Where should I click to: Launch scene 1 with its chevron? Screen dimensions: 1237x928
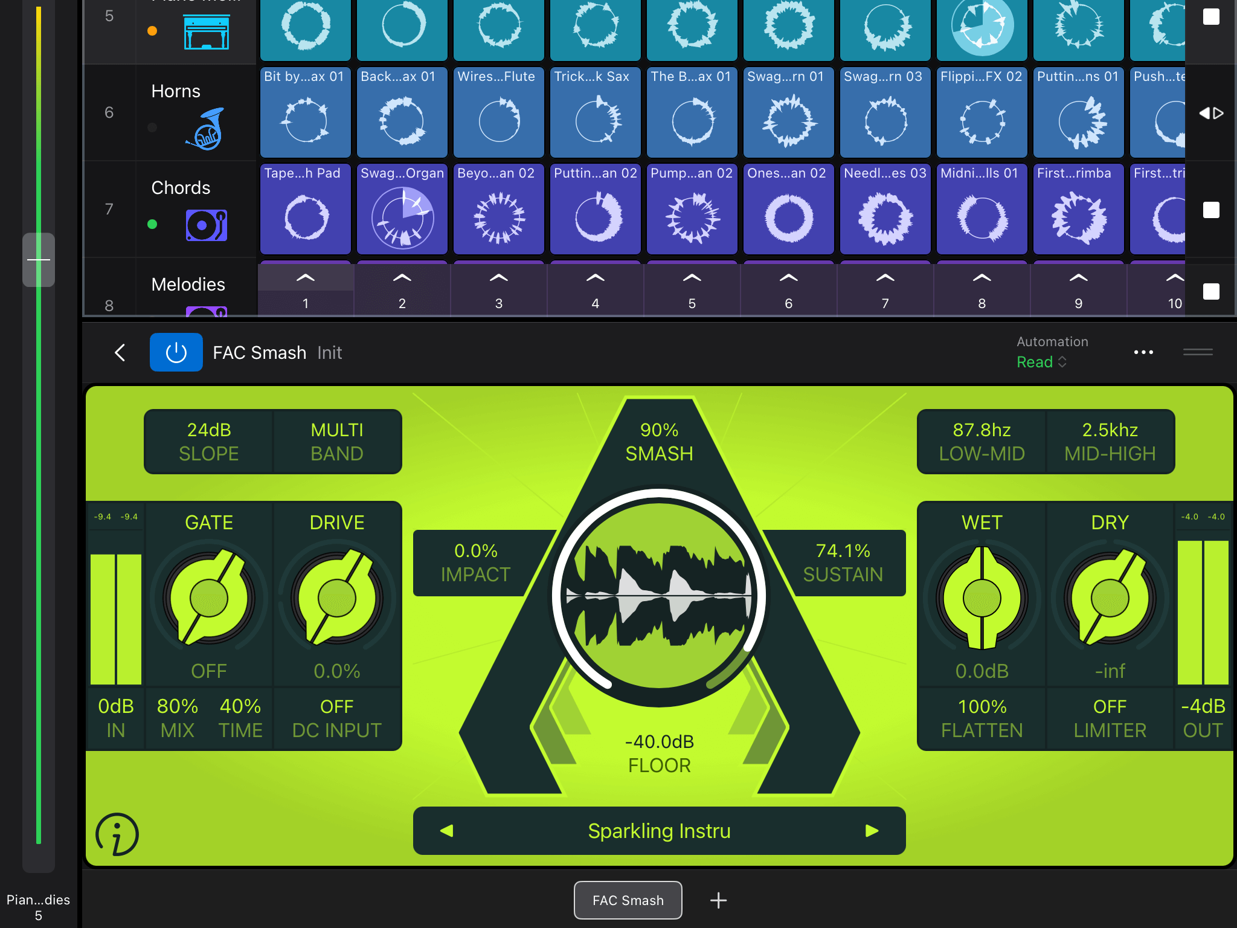(306, 278)
